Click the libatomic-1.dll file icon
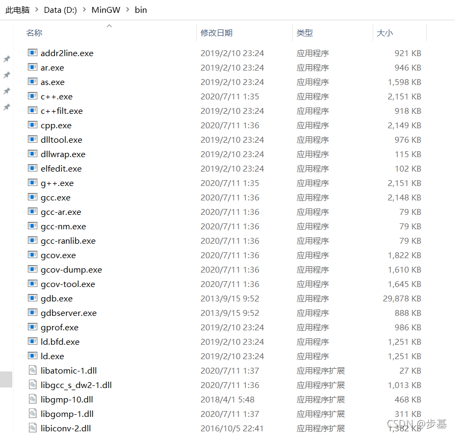The width and height of the screenshot is (455, 434). click(x=33, y=370)
